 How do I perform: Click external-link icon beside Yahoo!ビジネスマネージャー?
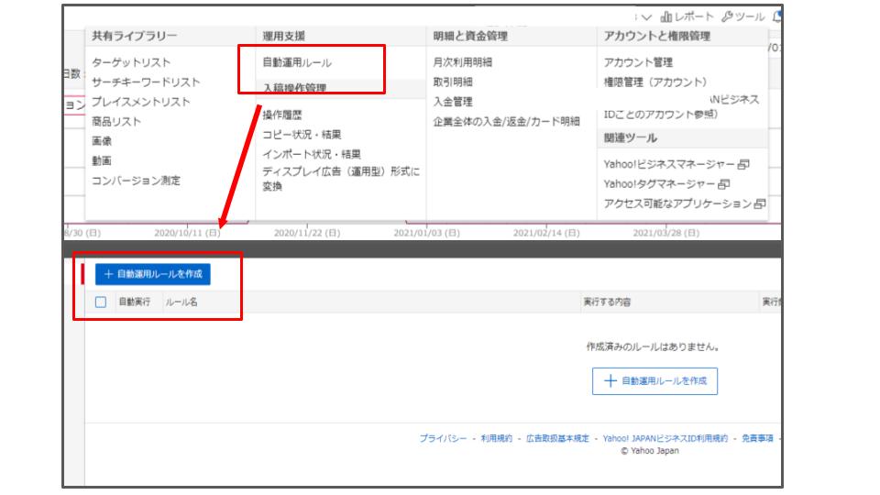(x=743, y=164)
